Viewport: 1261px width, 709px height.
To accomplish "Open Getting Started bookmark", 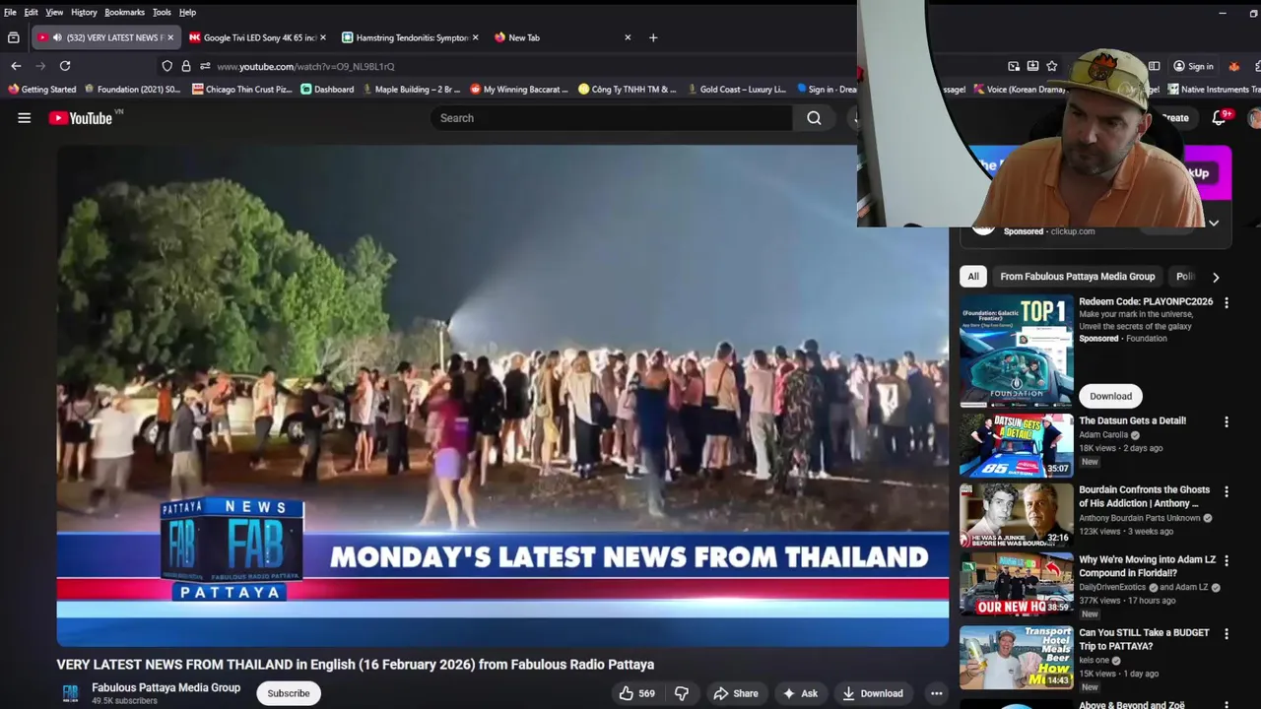I will tap(41, 89).
